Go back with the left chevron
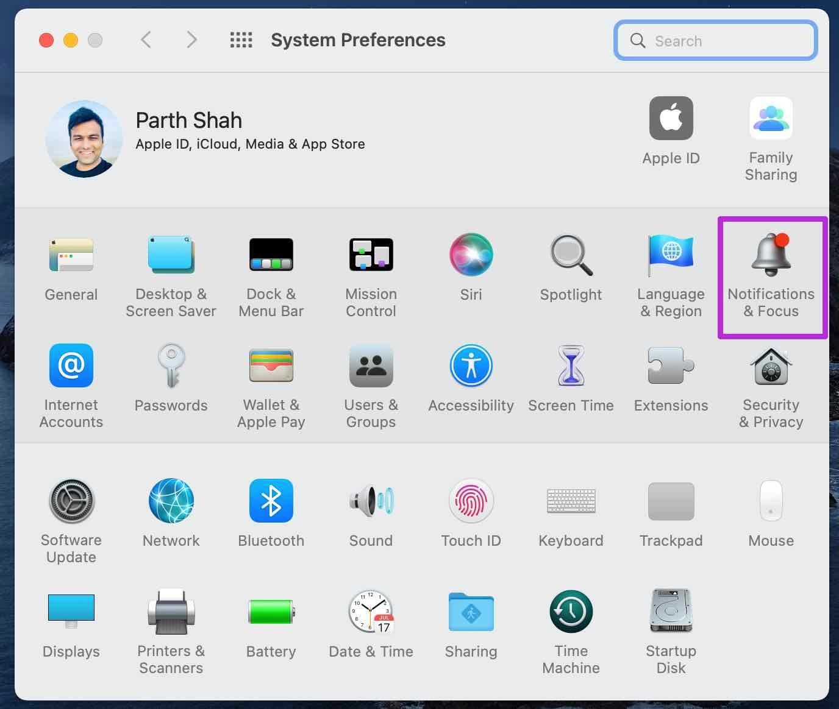 (x=146, y=40)
